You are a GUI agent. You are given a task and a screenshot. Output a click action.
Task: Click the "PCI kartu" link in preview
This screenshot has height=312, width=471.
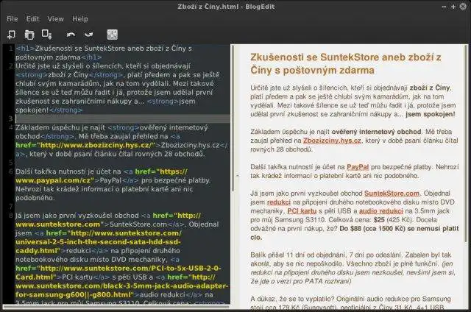pyautogui.click(x=302, y=211)
